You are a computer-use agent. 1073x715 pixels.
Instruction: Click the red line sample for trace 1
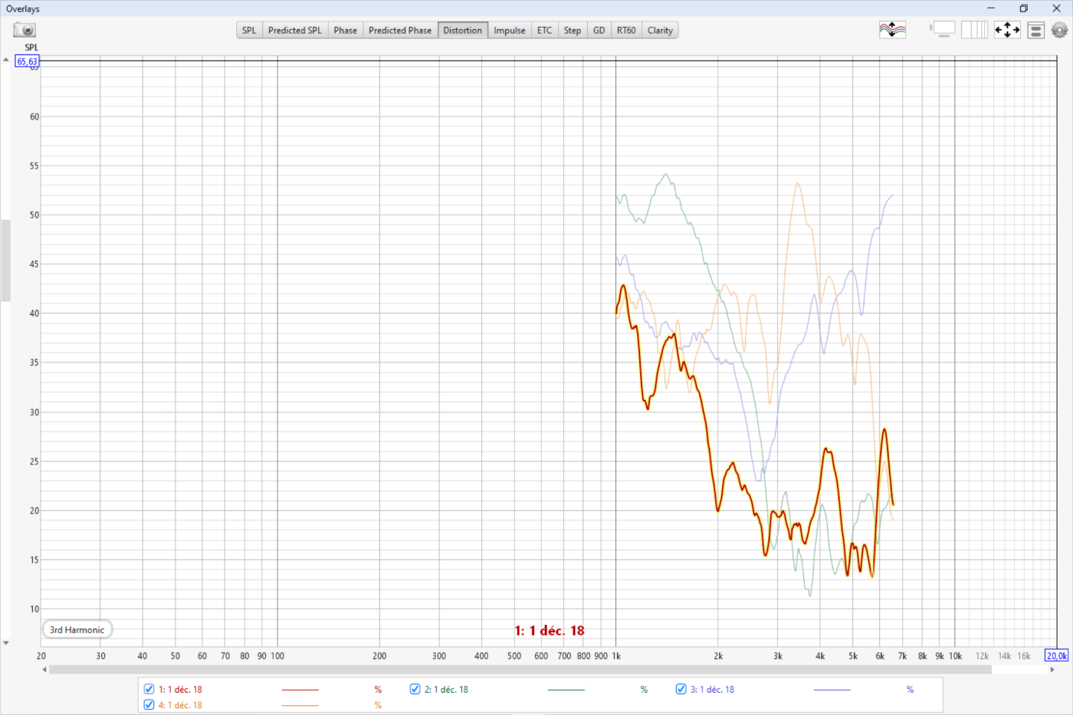(x=300, y=690)
